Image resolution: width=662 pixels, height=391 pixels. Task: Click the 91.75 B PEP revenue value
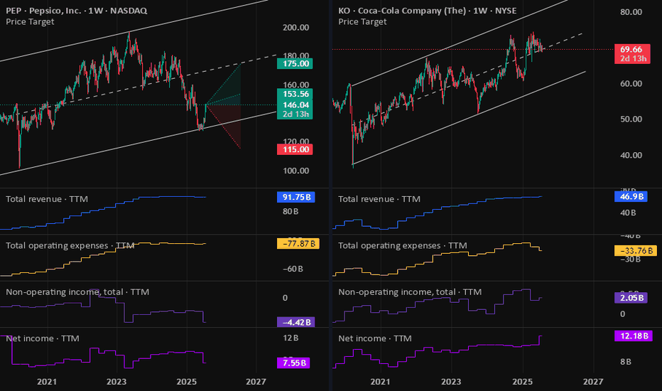[296, 197]
